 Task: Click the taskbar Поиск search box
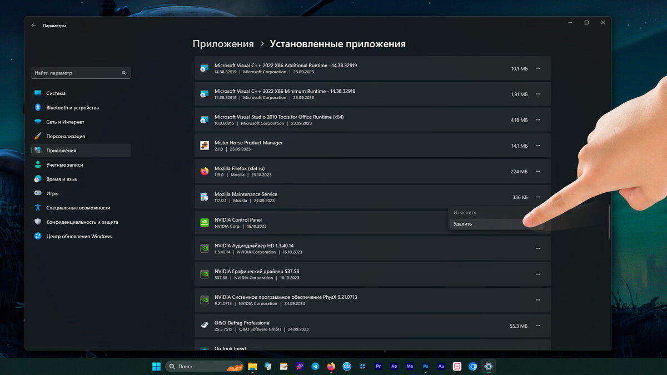(x=203, y=366)
